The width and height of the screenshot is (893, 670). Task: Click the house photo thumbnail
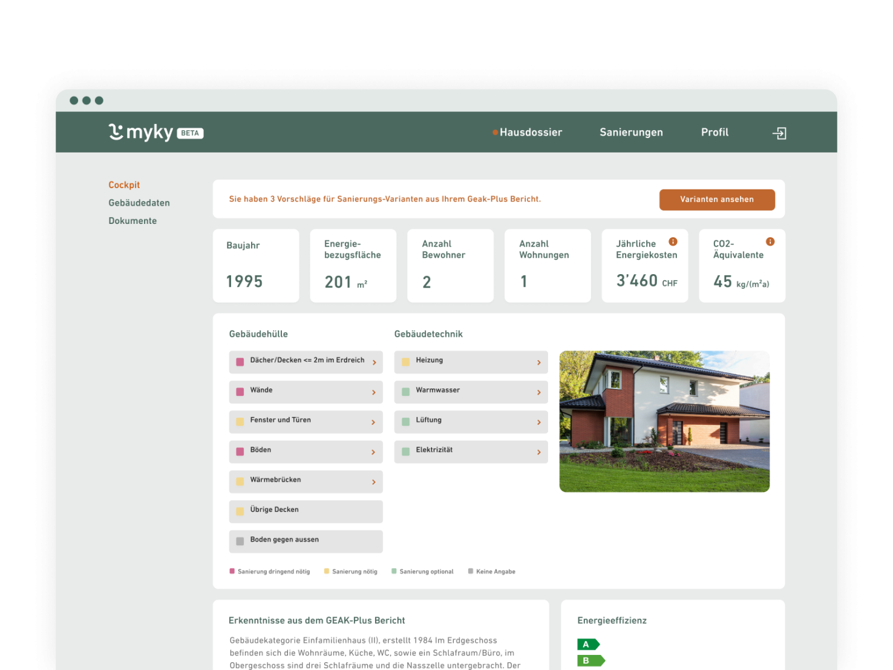[664, 421]
